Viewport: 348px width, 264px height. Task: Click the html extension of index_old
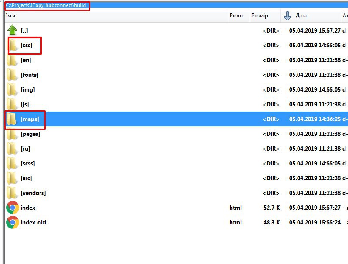[235, 223]
